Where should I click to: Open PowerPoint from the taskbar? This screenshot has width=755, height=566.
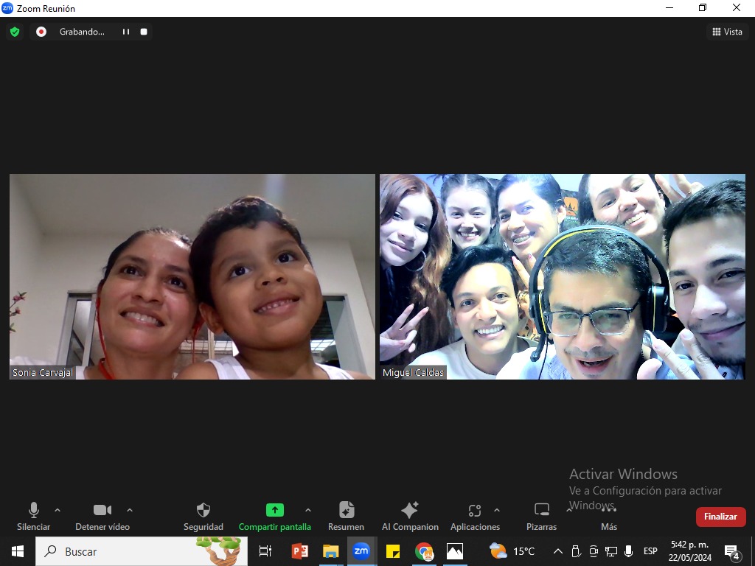(x=299, y=551)
